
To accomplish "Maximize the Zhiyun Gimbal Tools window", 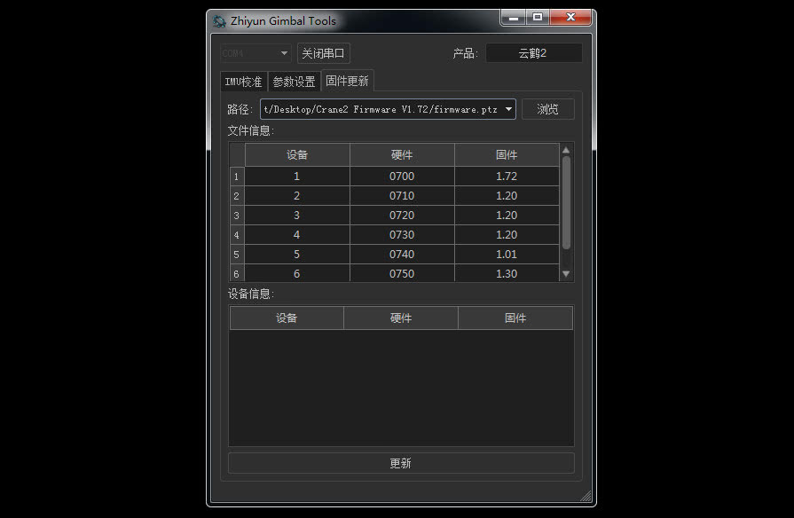I will [538, 17].
